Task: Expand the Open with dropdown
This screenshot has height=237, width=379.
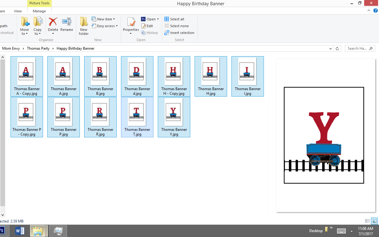Action: 158,19
